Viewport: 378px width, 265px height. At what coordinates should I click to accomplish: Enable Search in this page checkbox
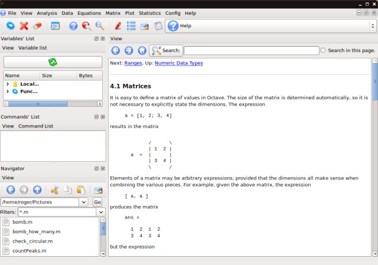(x=323, y=50)
